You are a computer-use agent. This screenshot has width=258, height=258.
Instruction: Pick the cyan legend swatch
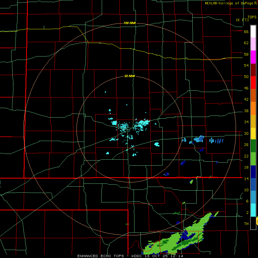253,210
